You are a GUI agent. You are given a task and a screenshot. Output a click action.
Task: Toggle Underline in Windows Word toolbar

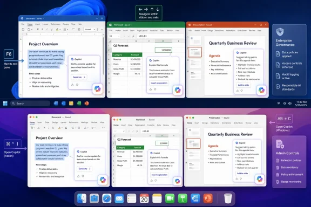point(51,29)
